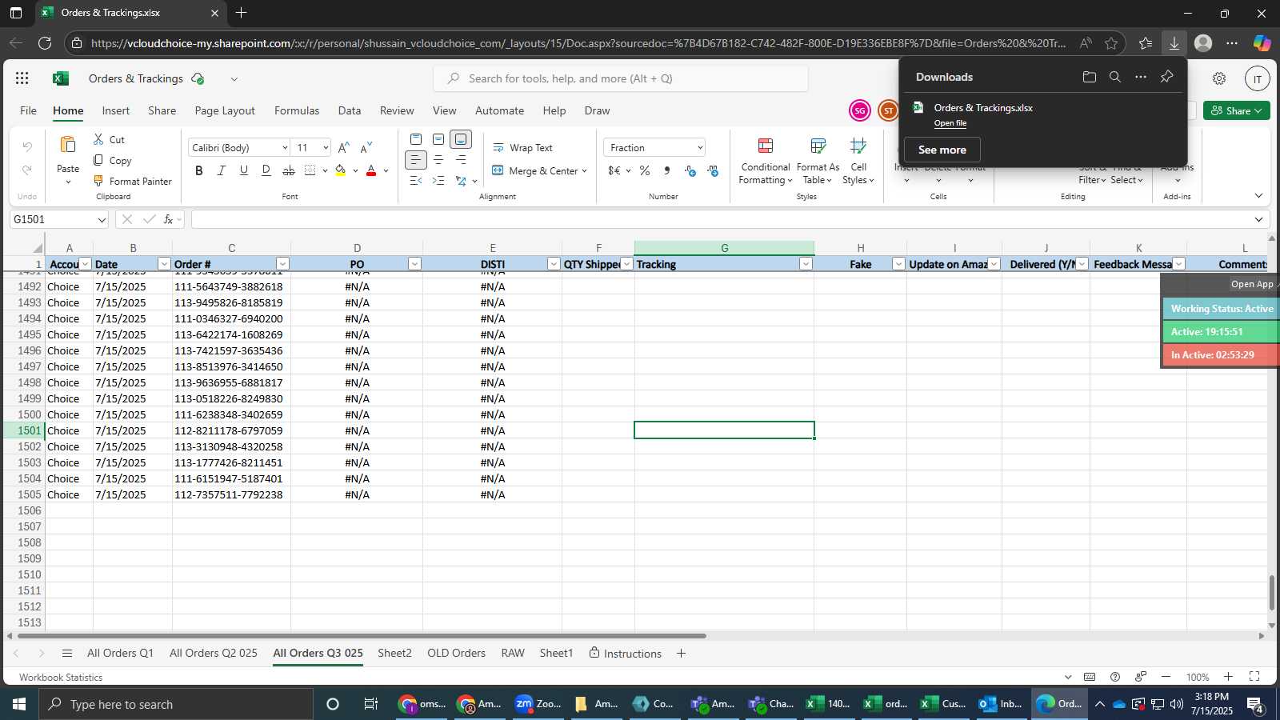Open the Excel app launcher grid

click(22, 78)
